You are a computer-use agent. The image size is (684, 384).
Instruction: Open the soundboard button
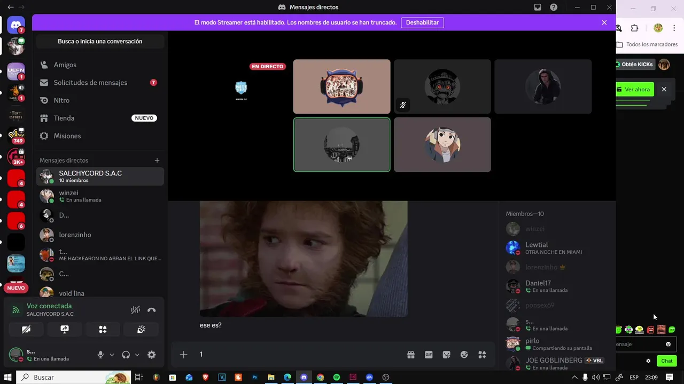coord(141,330)
